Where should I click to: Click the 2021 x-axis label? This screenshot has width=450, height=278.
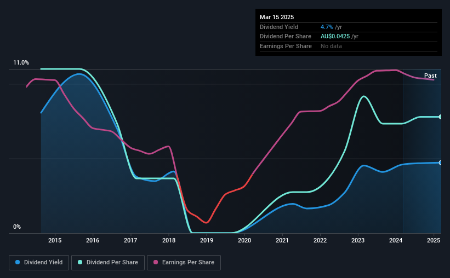(x=282, y=240)
